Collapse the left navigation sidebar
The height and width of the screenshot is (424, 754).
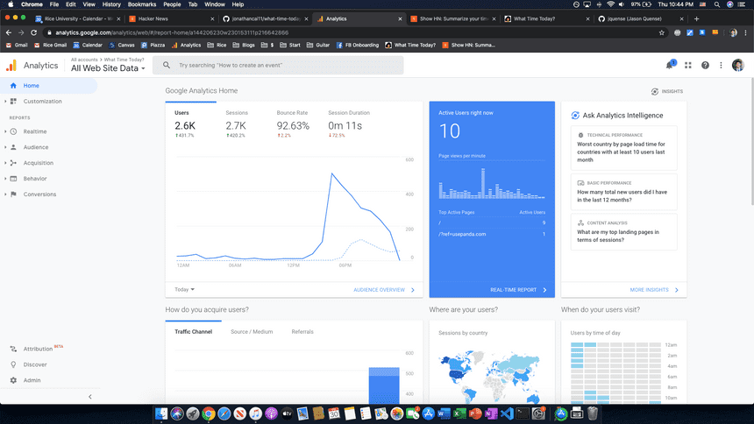coord(89,397)
